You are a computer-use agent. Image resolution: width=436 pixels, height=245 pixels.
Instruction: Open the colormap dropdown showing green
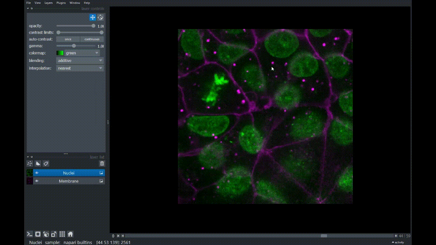[x=82, y=53]
